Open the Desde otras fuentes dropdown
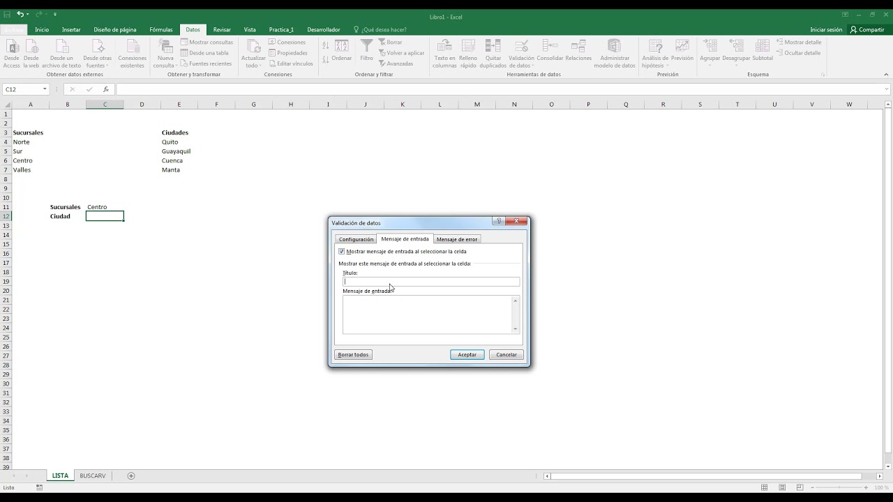 pos(98,54)
